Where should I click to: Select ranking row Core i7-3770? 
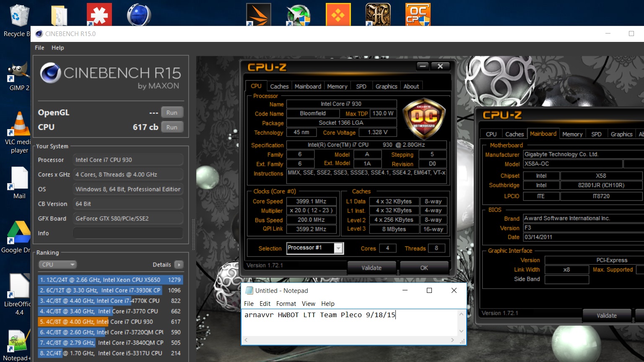coord(110,311)
